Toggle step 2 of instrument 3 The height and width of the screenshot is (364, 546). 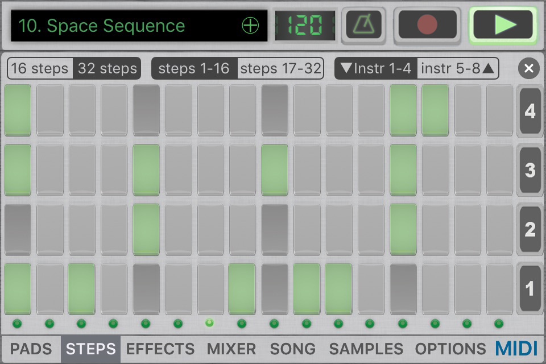(50, 170)
